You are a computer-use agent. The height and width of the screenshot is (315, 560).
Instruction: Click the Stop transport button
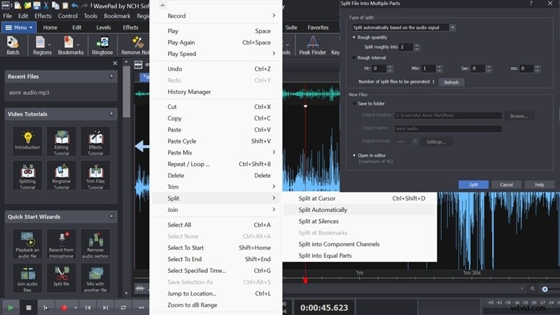[29, 307]
